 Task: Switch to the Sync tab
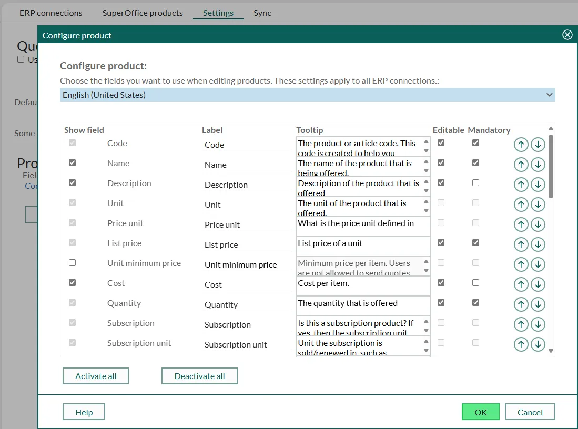pos(262,13)
